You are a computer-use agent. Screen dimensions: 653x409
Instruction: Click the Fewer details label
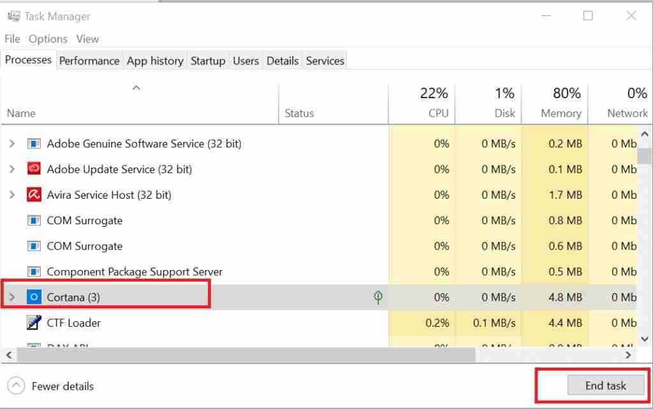tap(62, 386)
